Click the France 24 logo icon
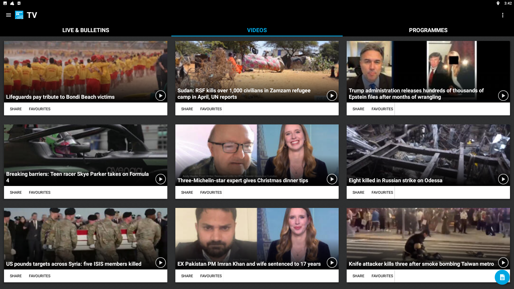Screen dimensions: 514x289 click(x=19, y=15)
